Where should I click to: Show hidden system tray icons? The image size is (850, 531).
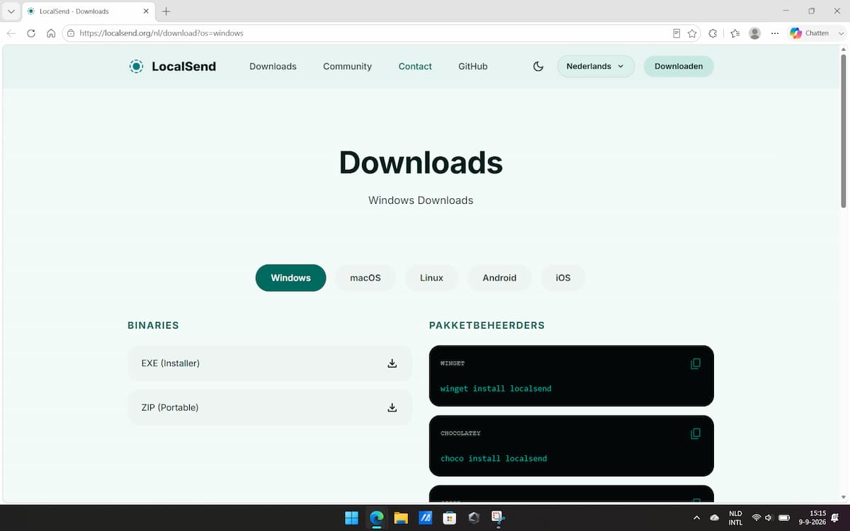[x=696, y=518]
